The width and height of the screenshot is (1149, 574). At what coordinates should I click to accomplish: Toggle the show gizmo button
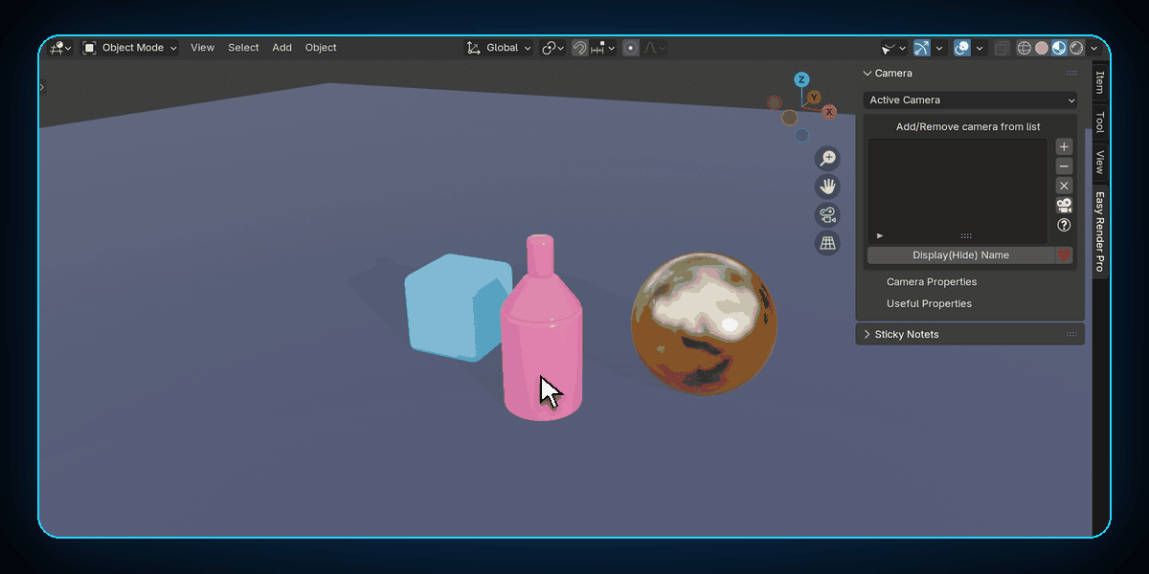tap(921, 47)
